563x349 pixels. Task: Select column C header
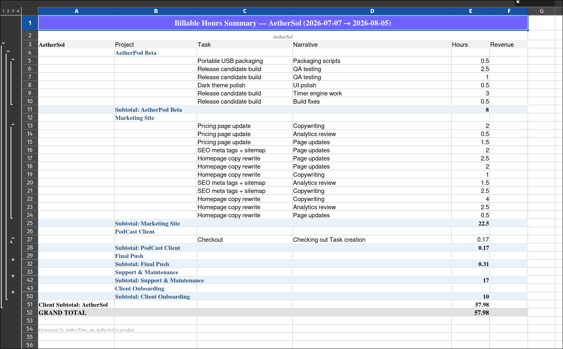point(245,11)
